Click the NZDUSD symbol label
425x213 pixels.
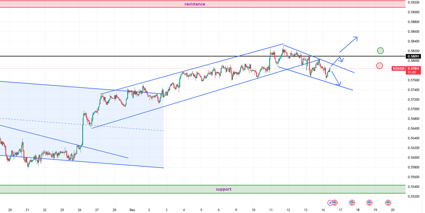(x=399, y=69)
